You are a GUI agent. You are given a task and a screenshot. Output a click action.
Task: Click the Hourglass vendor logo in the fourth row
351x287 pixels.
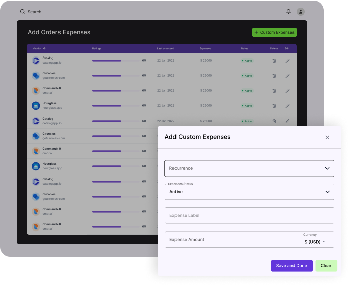tap(36, 106)
